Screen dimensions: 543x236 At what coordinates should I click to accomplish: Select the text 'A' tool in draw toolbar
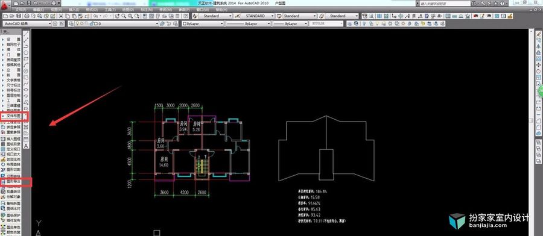[x=26, y=146]
